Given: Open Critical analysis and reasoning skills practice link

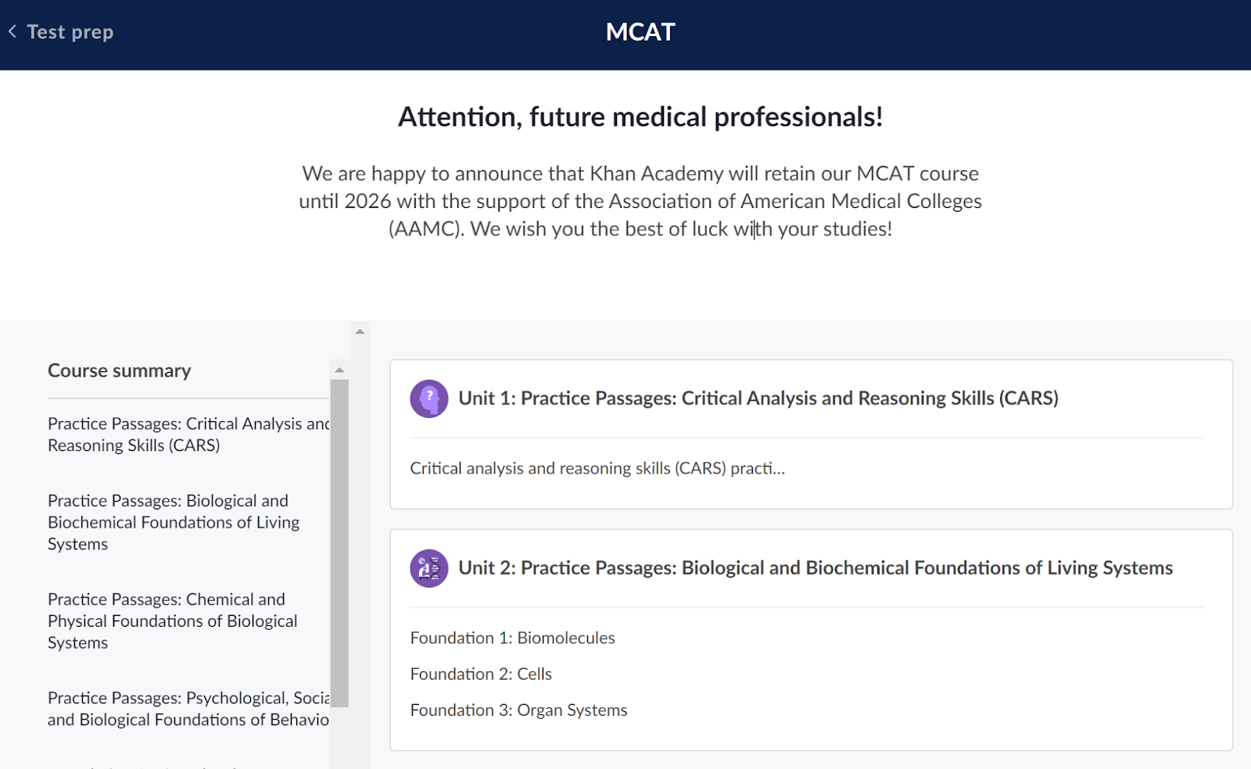Looking at the screenshot, I should [597, 468].
